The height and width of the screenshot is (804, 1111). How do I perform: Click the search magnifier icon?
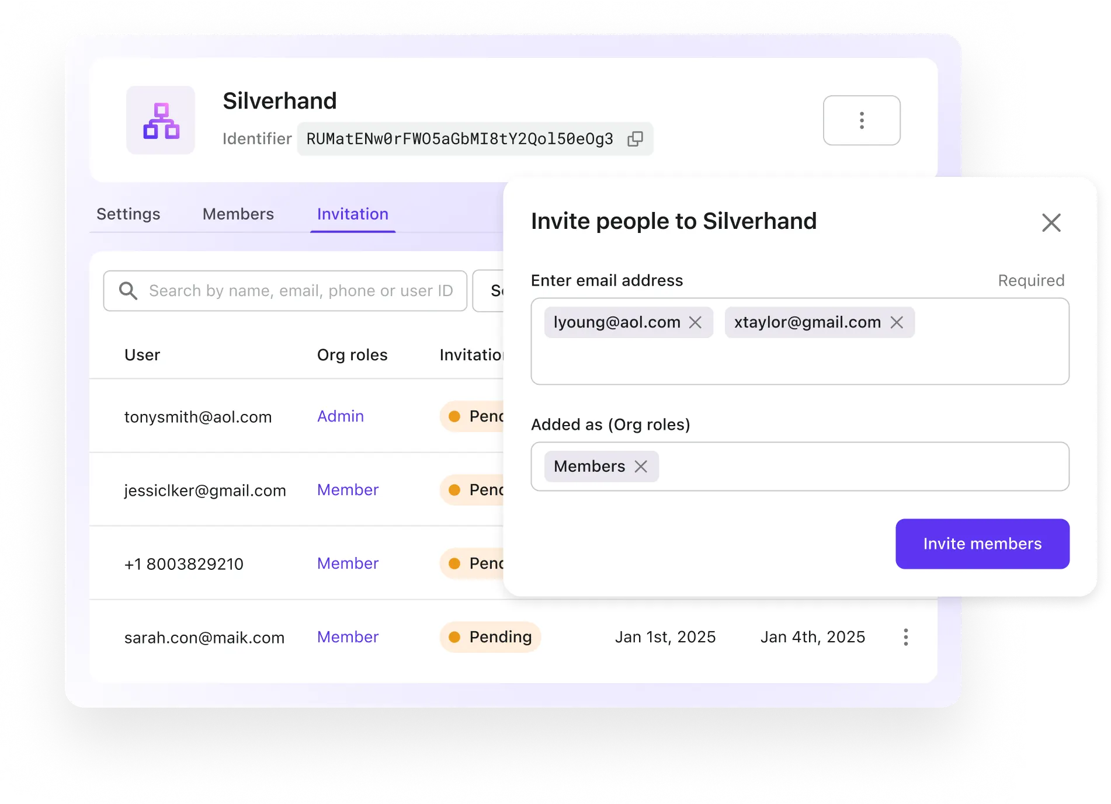tap(128, 291)
